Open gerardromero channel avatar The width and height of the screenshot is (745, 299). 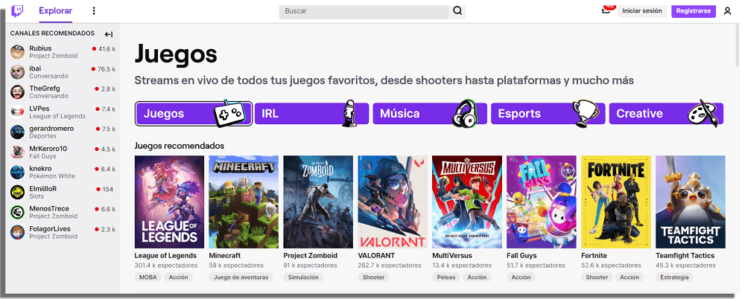tap(18, 132)
